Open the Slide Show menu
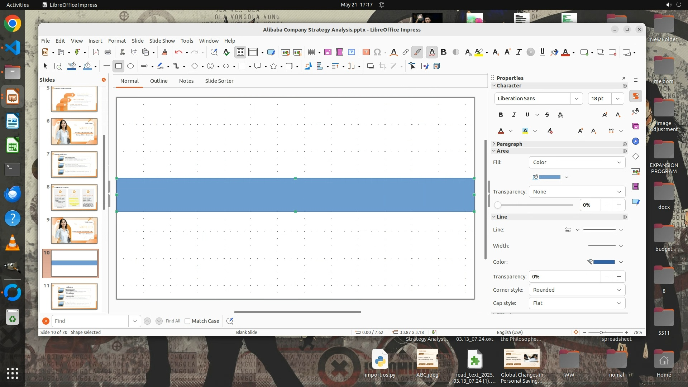The width and height of the screenshot is (688, 387). [x=162, y=41]
